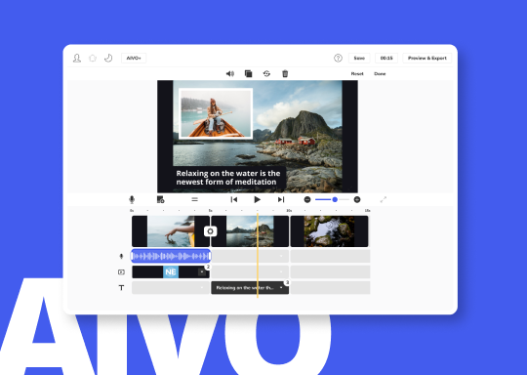Select the empty voiceover slot under the third scene
This screenshot has height=375, width=527.
tap(330, 256)
